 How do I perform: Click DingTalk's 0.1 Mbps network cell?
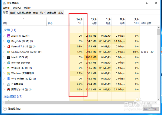pos(119,41)
